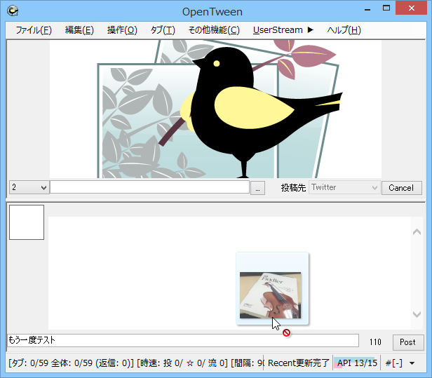Click the tweet text box containing もう一度テスト
This screenshot has width=432, height=378.
[x=183, y=341]
